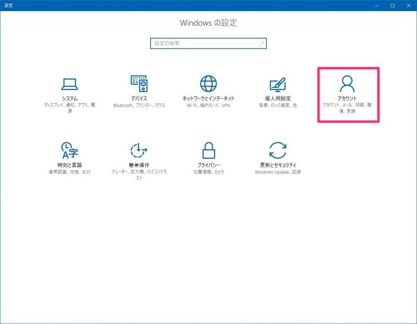Minimize the 設定 window
This screenshot has height=324, width=417.
(x=377, y=6)
